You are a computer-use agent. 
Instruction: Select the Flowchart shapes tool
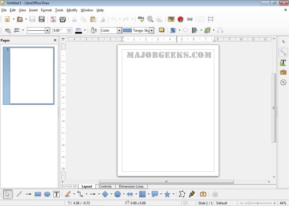pyautogui.click(x=142, y=194)
